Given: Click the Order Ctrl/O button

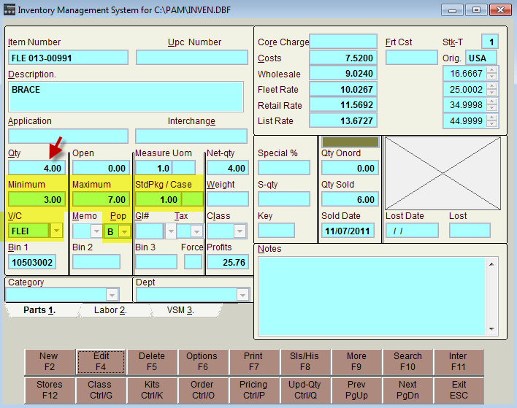Looking at the screenshot, I should 202,390.
